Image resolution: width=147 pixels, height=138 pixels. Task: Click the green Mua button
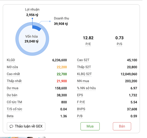coord(90,126)
